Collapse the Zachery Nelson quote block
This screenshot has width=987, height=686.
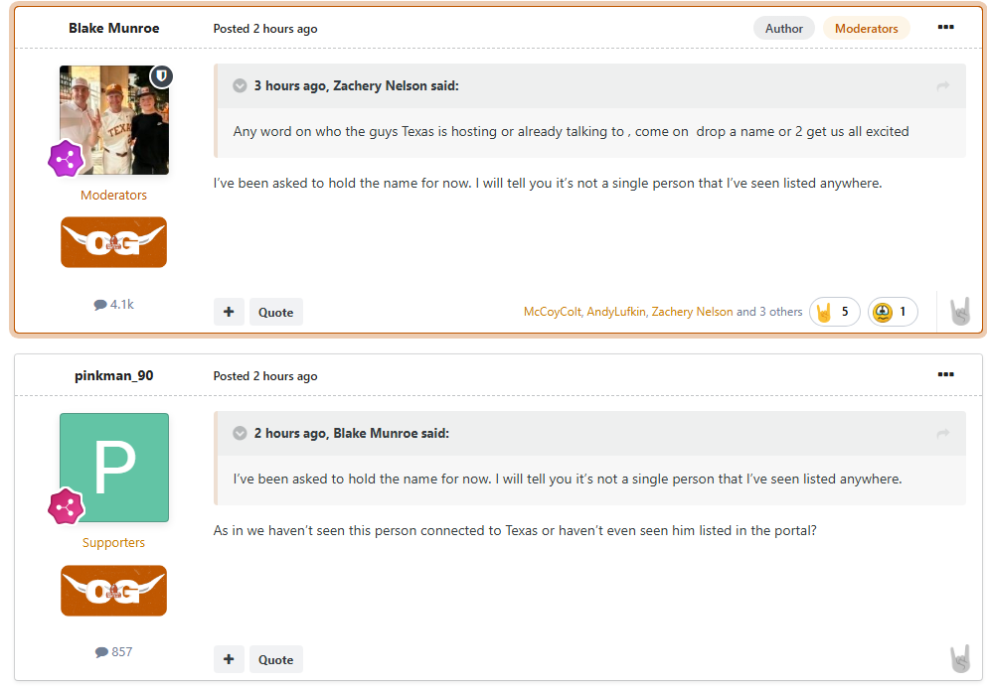tap(240, 85)
